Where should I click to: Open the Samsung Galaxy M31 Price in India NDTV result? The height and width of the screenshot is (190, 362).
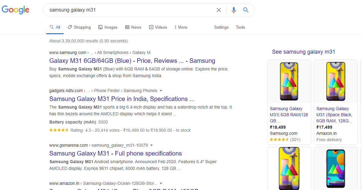[x=122, y=99]
